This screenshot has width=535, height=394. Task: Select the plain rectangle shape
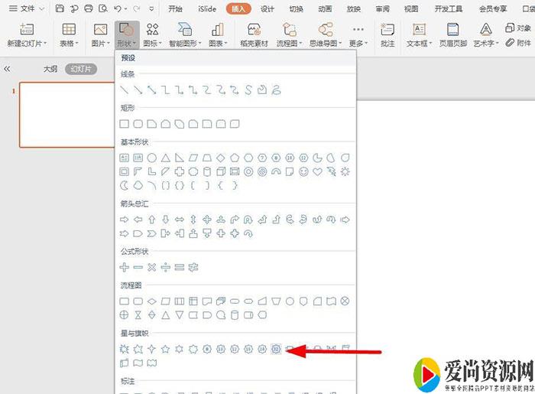[x=125, y=123]
